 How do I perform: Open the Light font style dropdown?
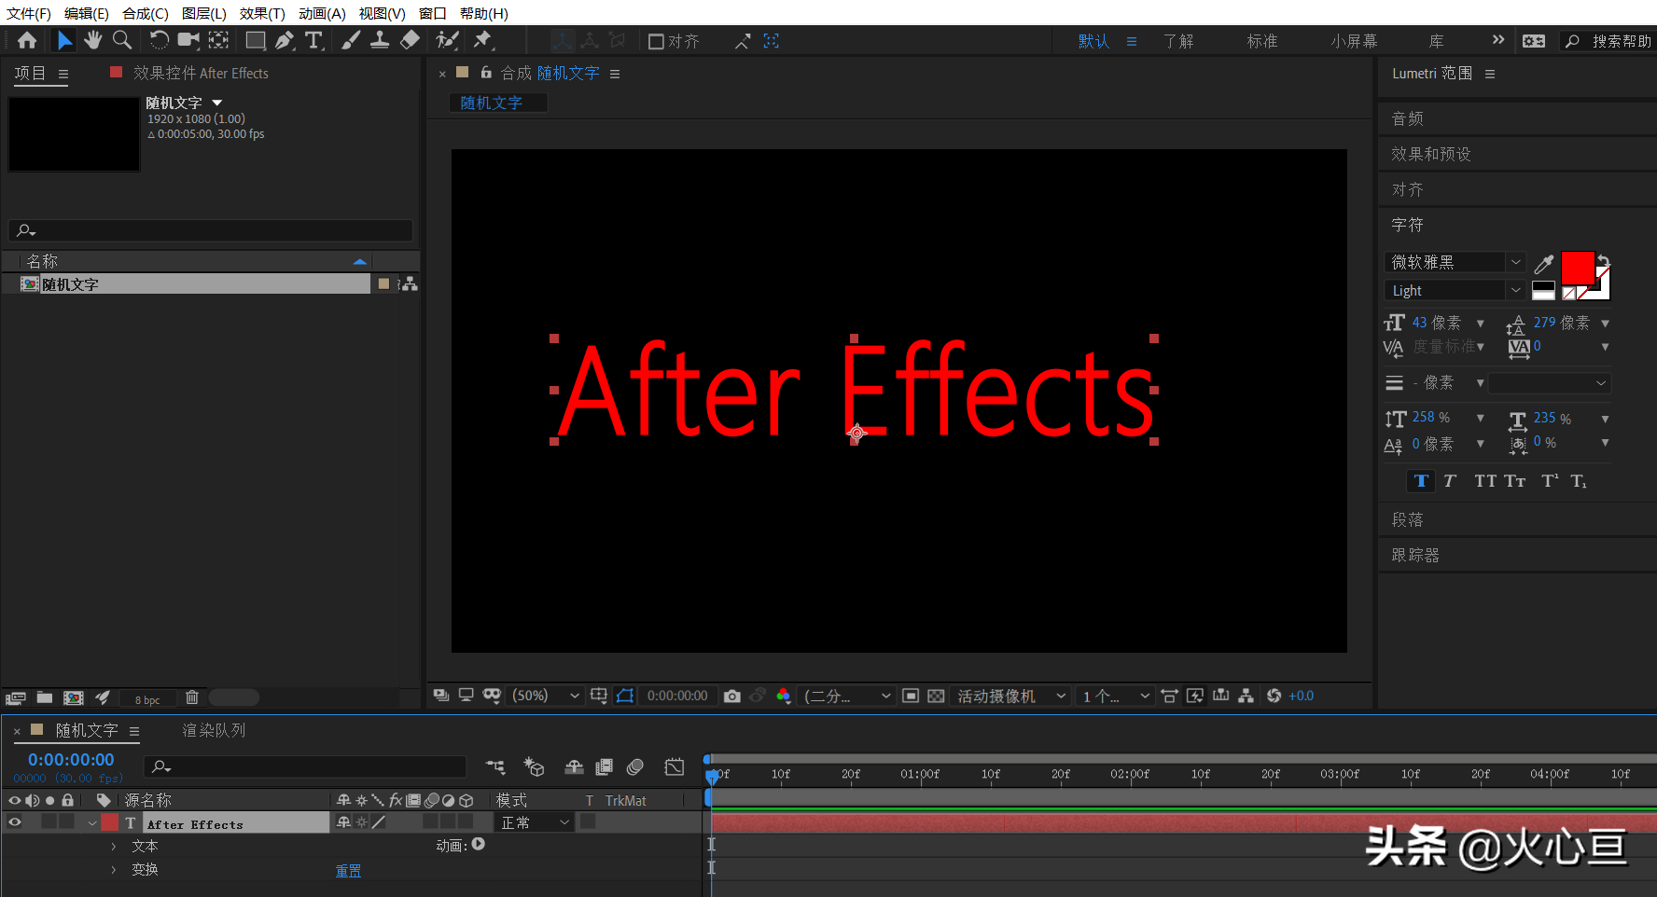tap(1455, 291)
